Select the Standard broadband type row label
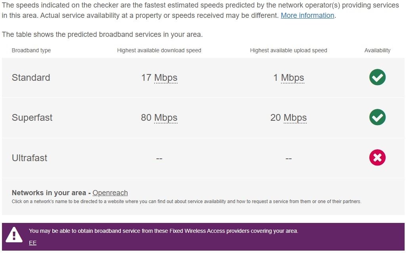 (x=31, y=78)
